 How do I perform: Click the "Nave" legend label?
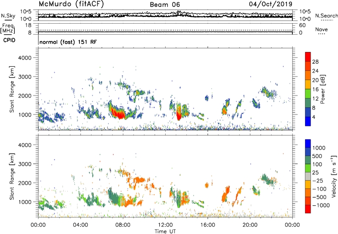click(322, 29)
